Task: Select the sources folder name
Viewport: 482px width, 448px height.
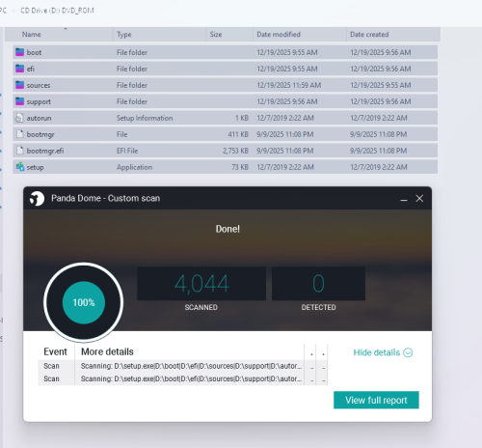Action: (x=39, y=85)
